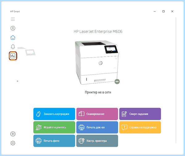This screenshot has width=185, height=156.
Task: Click the HP LaserJet Enterprise M606 printer image
Action: tap(97, 62)
